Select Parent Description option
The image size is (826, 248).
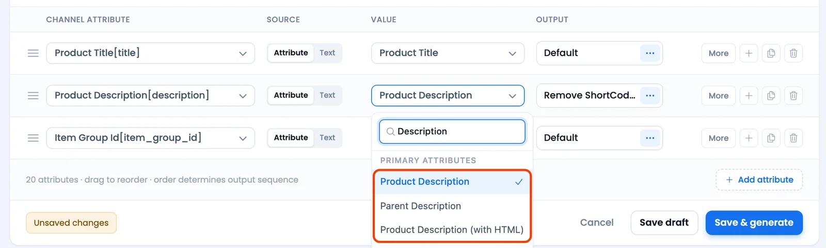(x=452, y=206)
